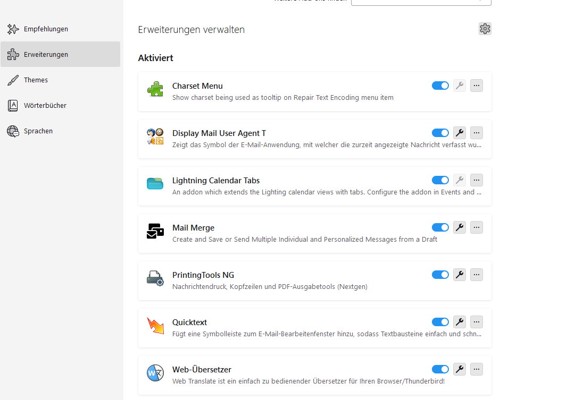The height and width of the screenshot is (400, 567).
Task: Open Web-Übersetzer options wrench
Action: coord(460,369)
